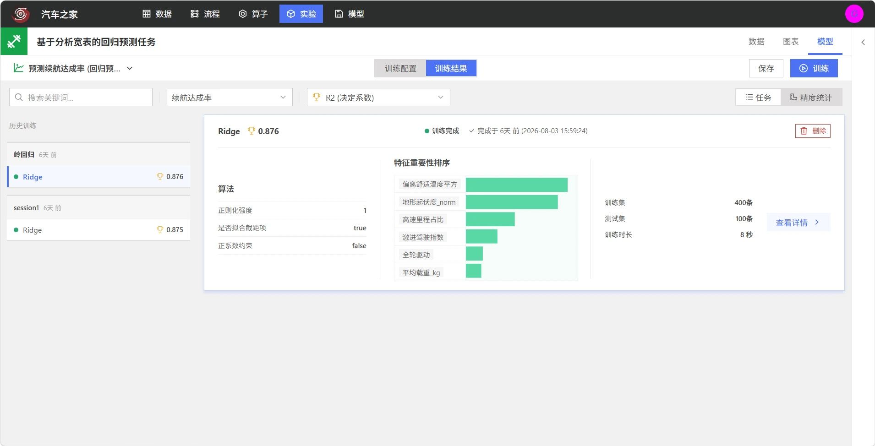Switch to the 精度统计 view
This screenshot has width=875, height=446.
(x=811, y=98)
